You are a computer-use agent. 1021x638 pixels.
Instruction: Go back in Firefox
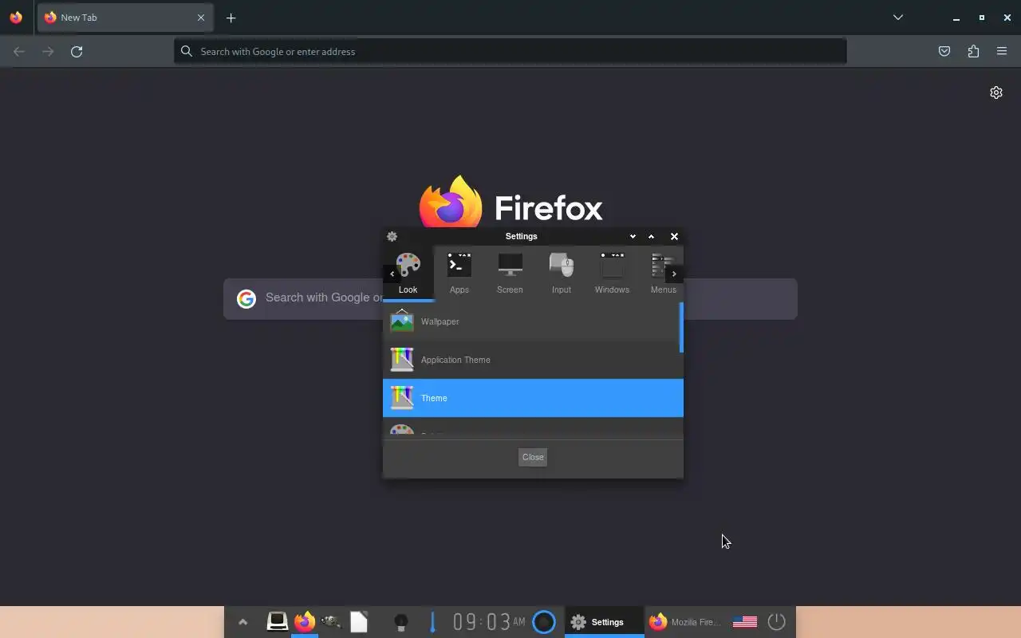point(19,51)
